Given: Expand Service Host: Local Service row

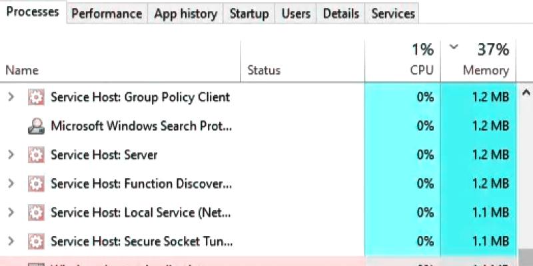Looking at the screenshot, I should coord(11,213).
